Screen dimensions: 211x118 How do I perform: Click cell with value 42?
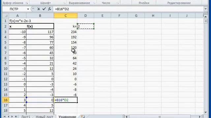pyautogui.click(x=66, y=63)
